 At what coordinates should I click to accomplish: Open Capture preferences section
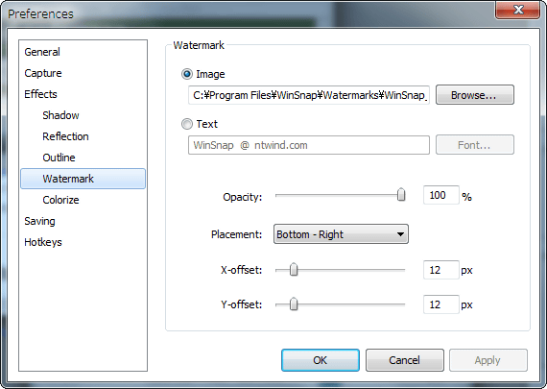[x=43, y=73]
